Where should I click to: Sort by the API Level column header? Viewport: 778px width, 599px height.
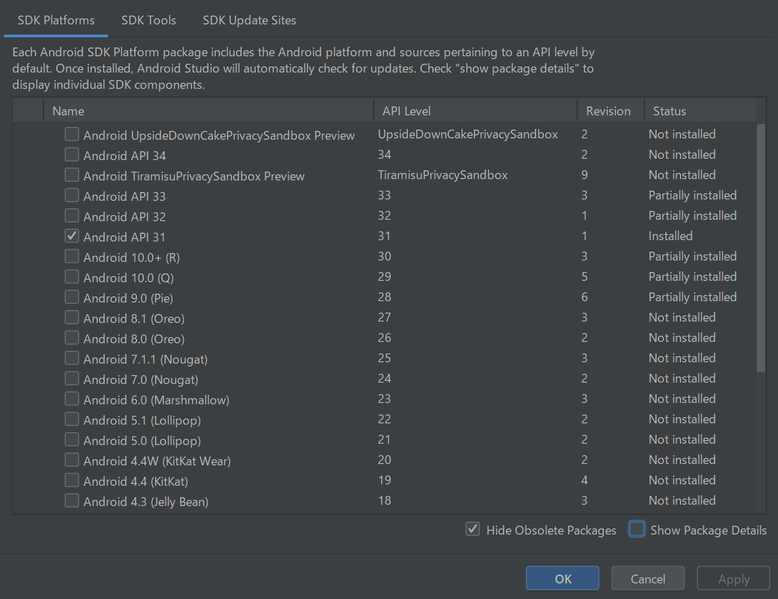pyautogui.click(x=475, y=111)
